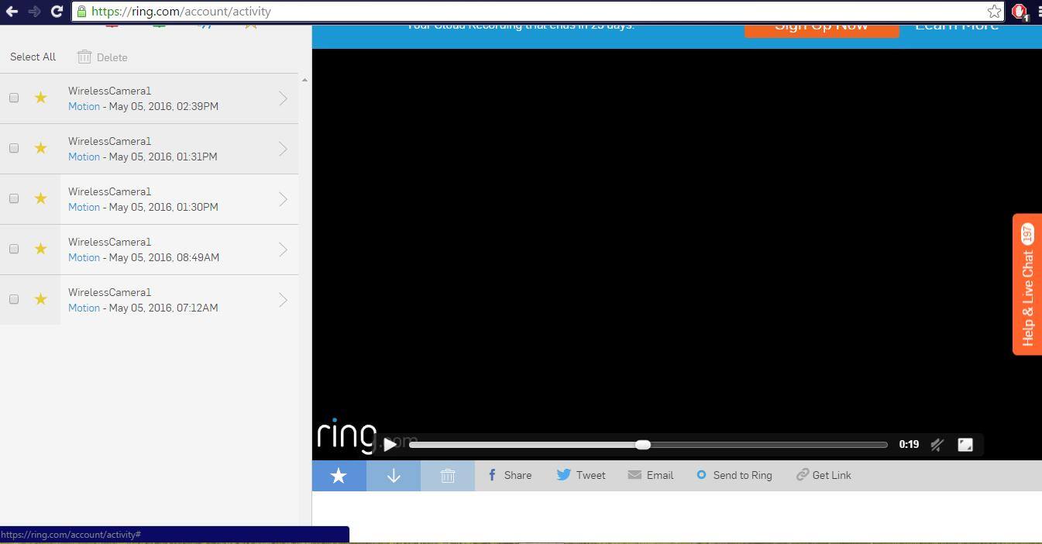
Task: Unmute the video audio icon
Action: tap(937, 445)
